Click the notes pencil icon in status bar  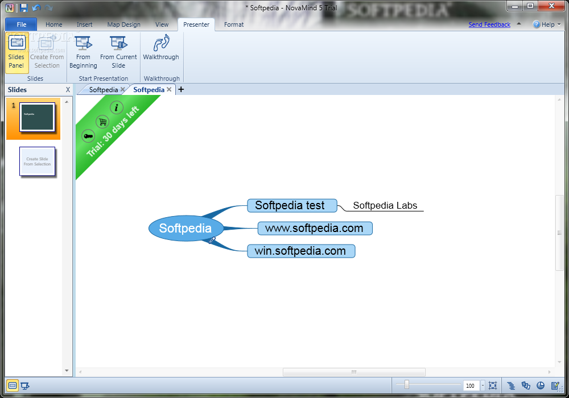(555, 385)
